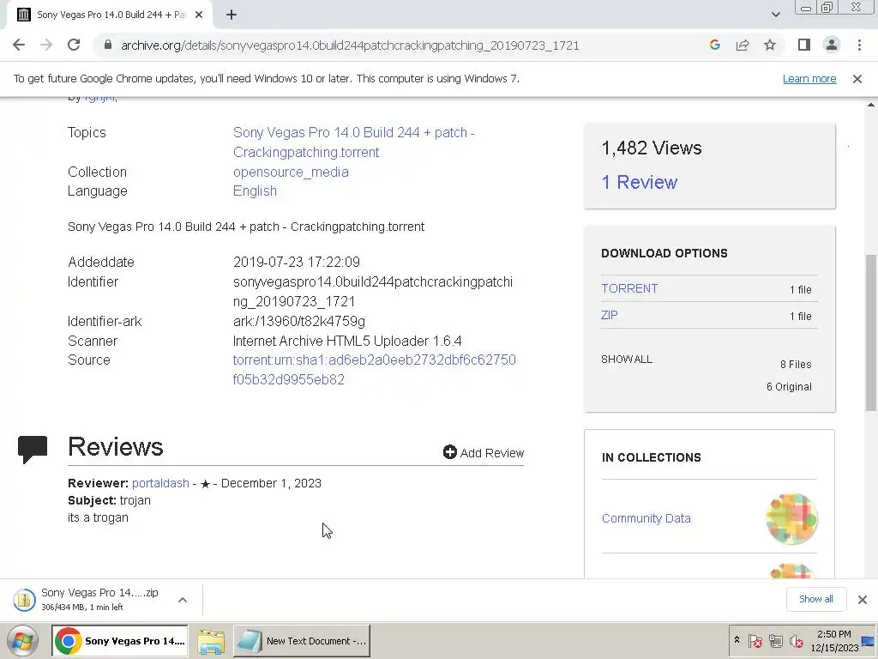Download the ZIP option
This screenshot has height=659, width=878.
point(610,315)
